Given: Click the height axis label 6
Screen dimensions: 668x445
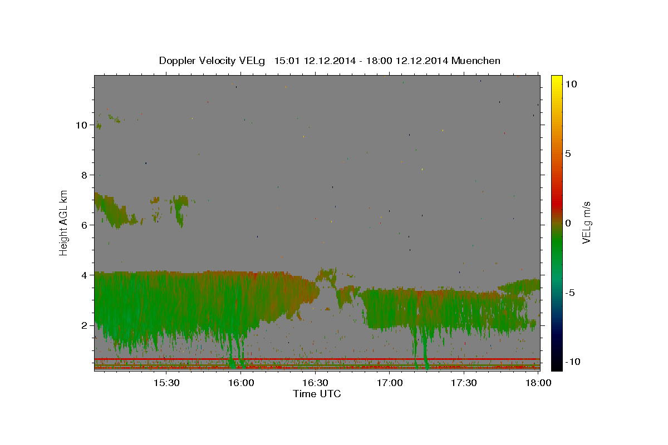Looking at the screenshot, I should point(85,225).
